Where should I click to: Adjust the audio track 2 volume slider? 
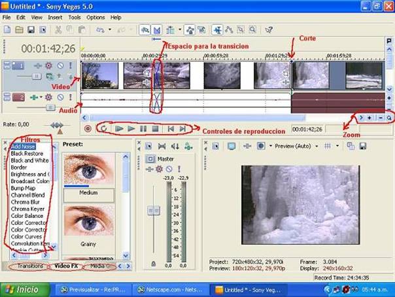pyautogui.click(x=50, y=108)
